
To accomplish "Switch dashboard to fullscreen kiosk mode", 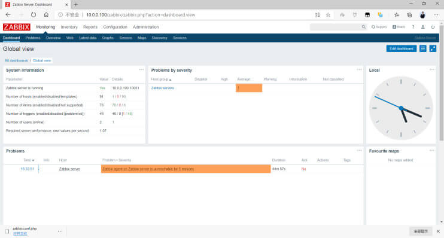I will pos(433,48).
